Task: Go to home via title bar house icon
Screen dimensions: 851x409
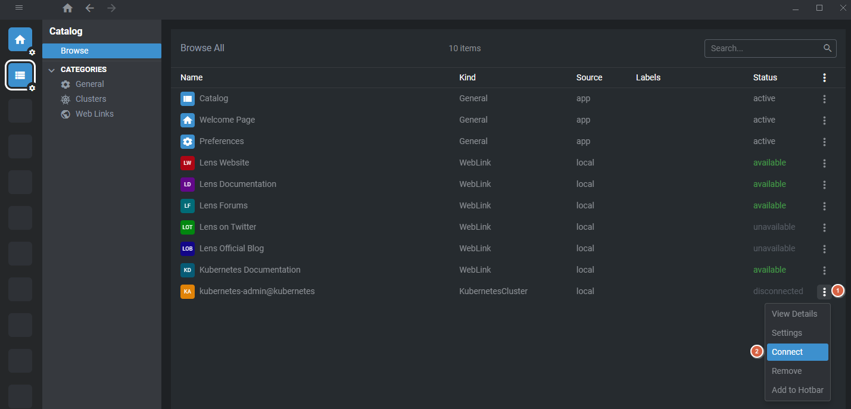Action: pos(68,8)
